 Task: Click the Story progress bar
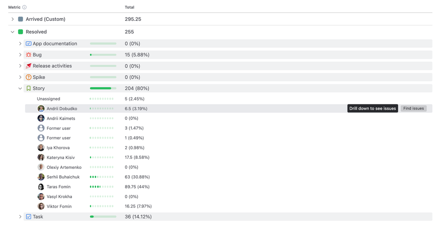[x=103, y=88]
